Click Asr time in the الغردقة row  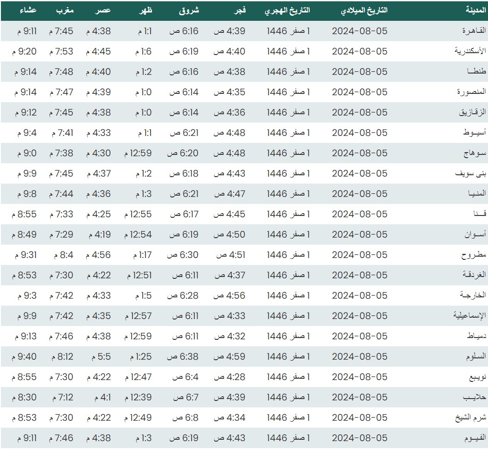(98, 275)
